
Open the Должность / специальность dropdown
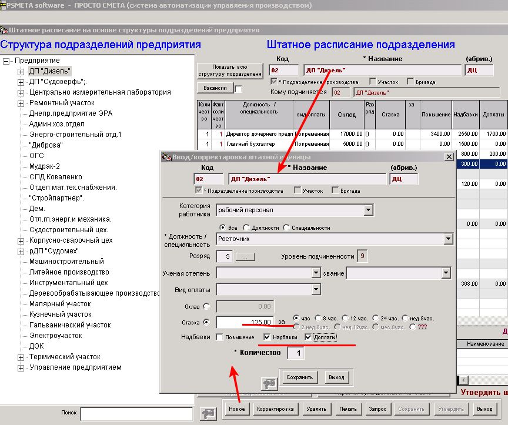[448, 239]
